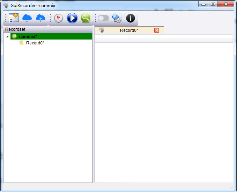Screen dimensions: 237x192
Task: Toggle the gray switch in the toolbar
Action: coord(103,18)
